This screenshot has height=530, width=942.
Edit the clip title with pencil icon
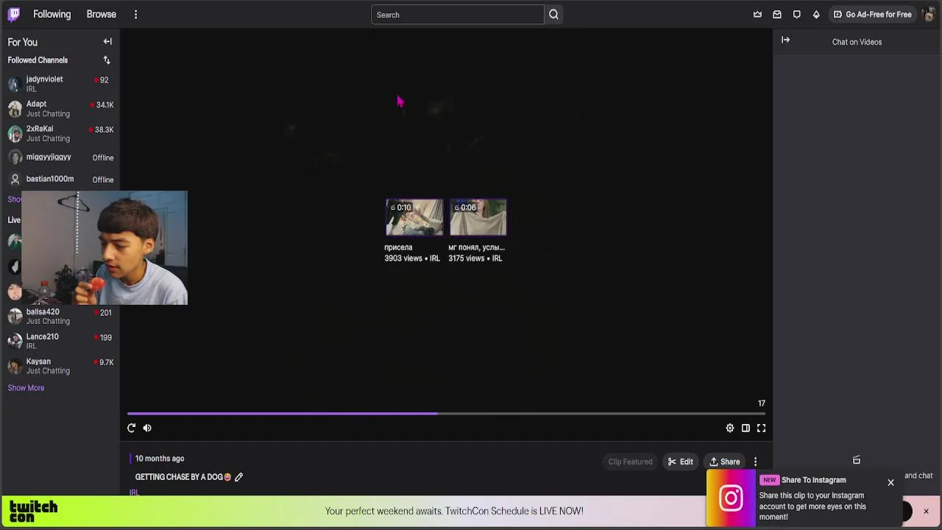click(x=238, y=477)
